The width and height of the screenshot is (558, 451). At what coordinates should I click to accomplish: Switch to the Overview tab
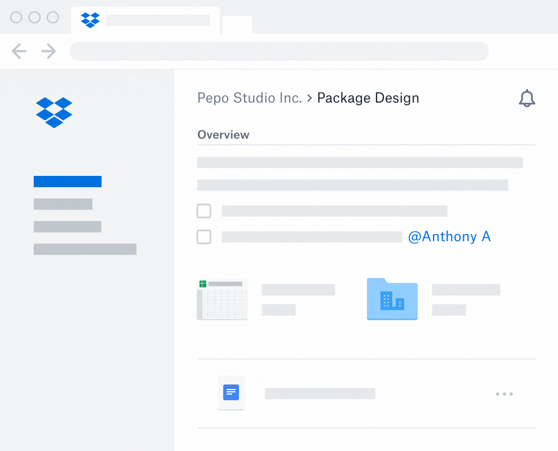point(223,135)
